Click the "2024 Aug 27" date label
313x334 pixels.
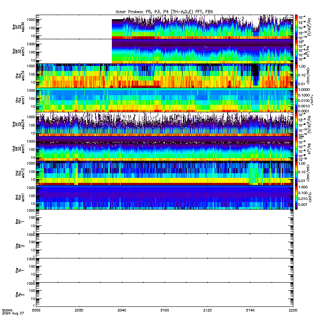click(x=13, y=314)
